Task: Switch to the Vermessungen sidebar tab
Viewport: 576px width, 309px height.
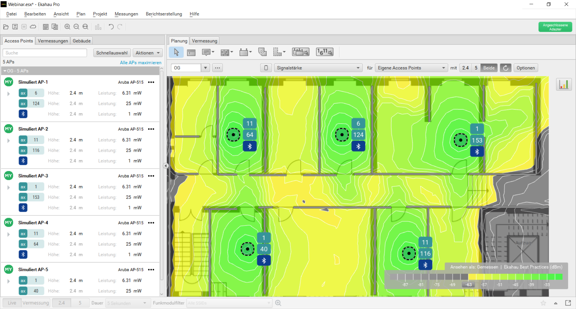Action: point(53,41)
